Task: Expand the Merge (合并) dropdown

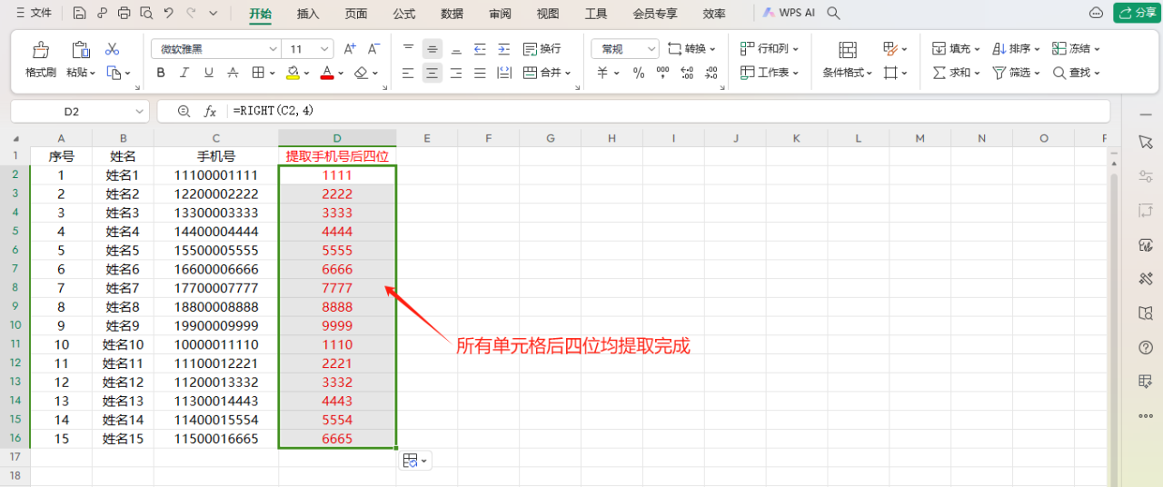Action: tap(568, 73)
